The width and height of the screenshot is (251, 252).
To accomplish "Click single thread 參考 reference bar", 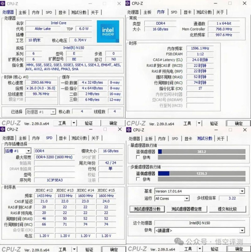I will 201,157.
